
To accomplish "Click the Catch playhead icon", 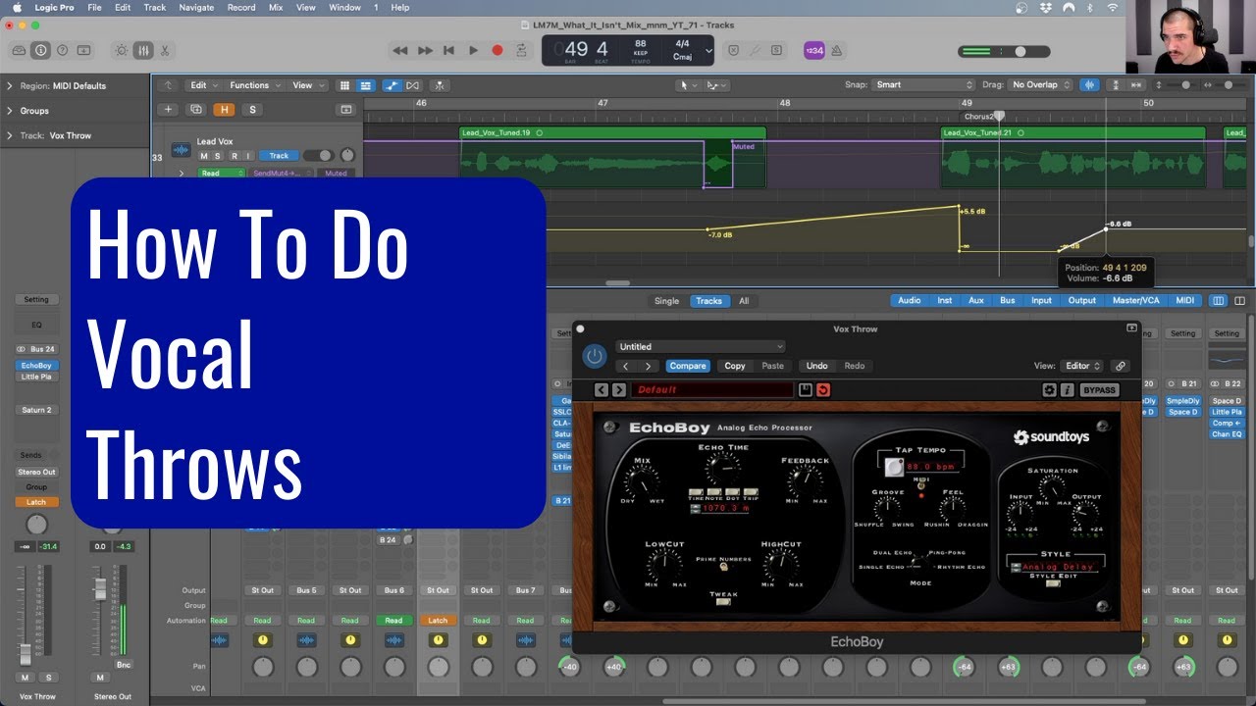I will (440, 85).
